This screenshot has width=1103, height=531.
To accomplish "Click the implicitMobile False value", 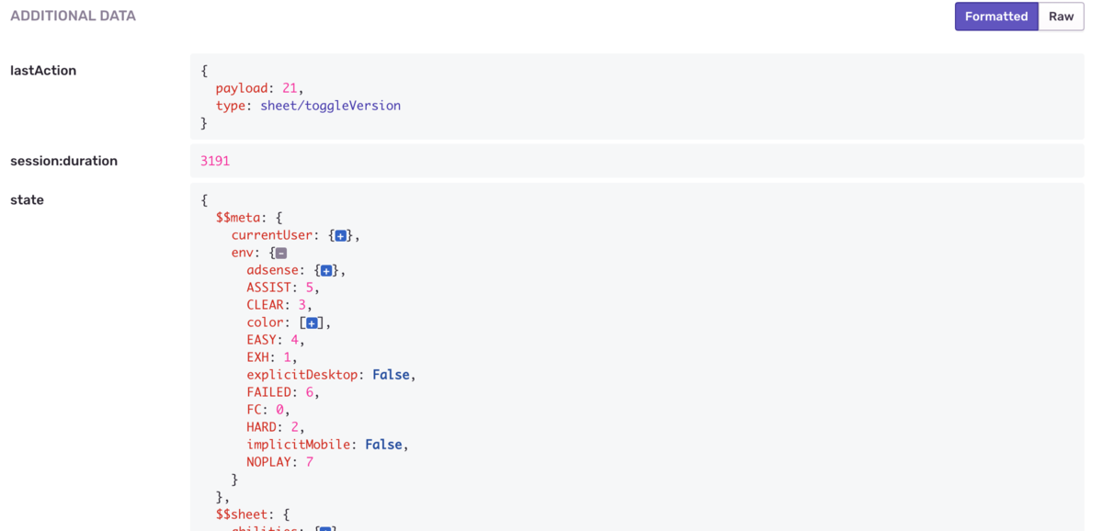I will coord(383,445).
